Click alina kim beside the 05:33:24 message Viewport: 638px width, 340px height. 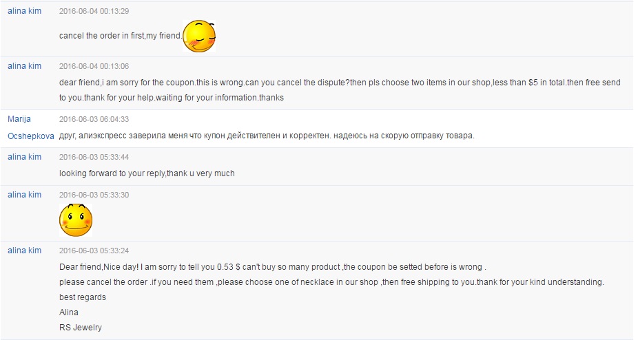coord(24,250)
